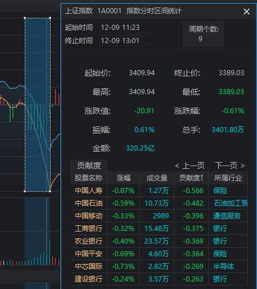The height and width of the screenshot is (289, 257).
Task: Click 通信服务 industry link
Action: 227,216
